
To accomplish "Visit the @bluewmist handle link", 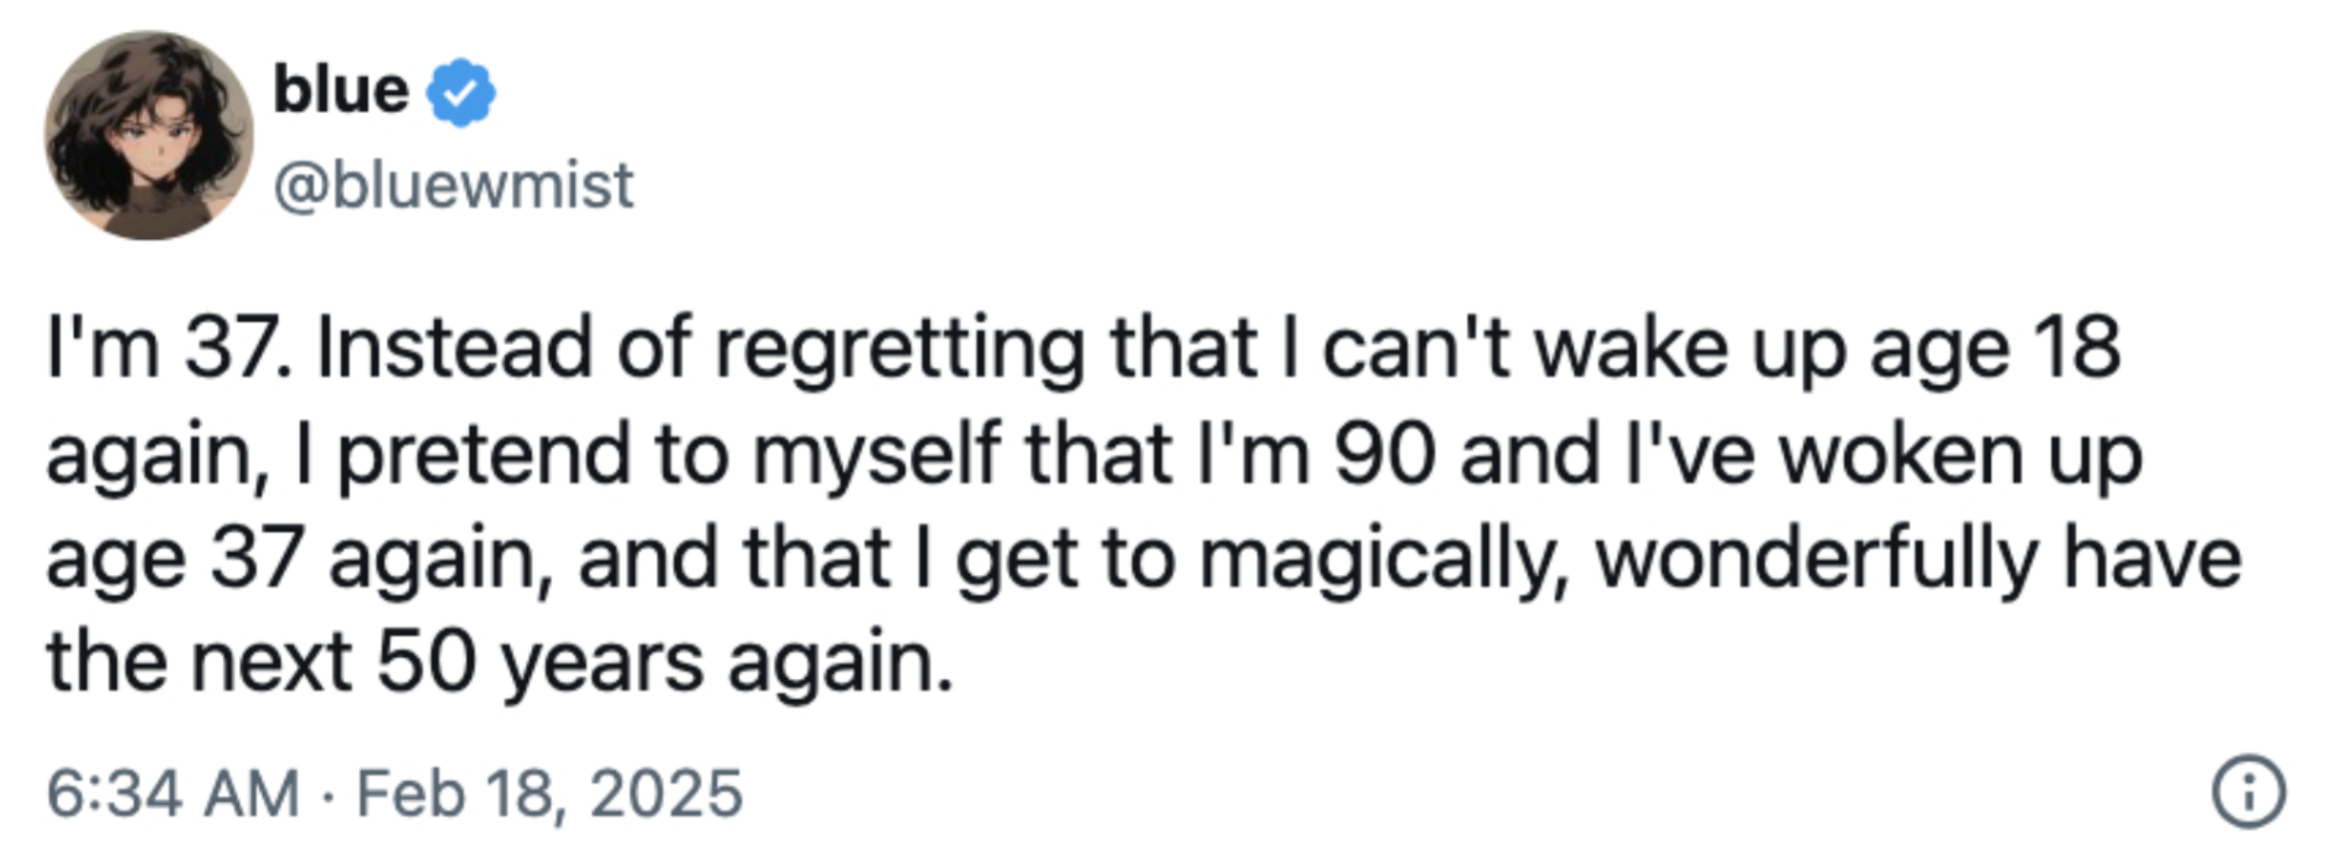I will (x=453, y=186).
